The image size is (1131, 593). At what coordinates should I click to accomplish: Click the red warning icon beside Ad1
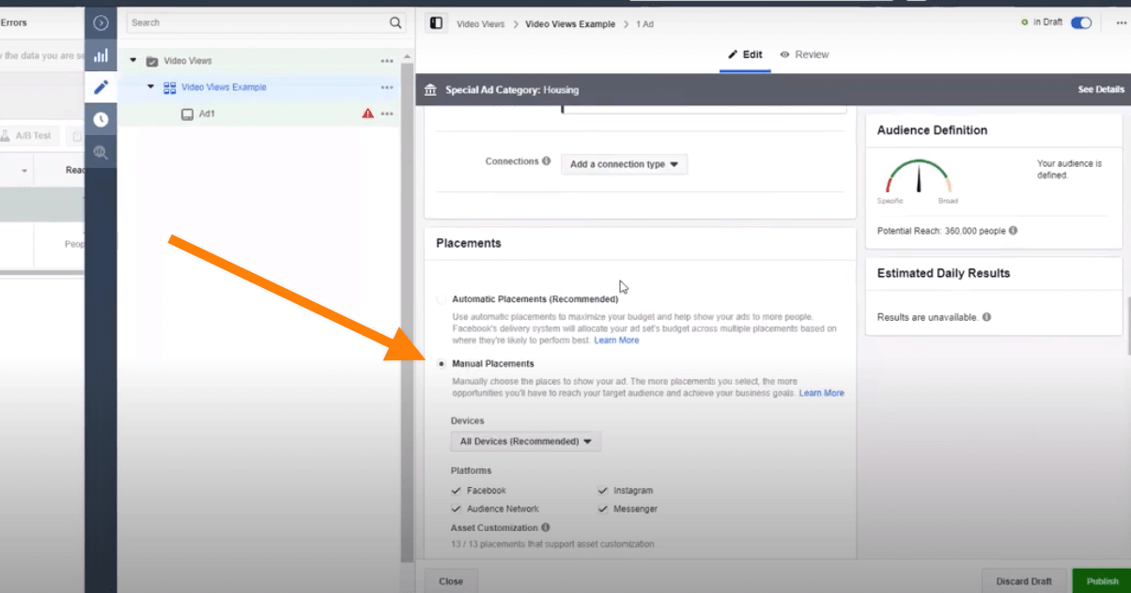[x=368, y=114]
